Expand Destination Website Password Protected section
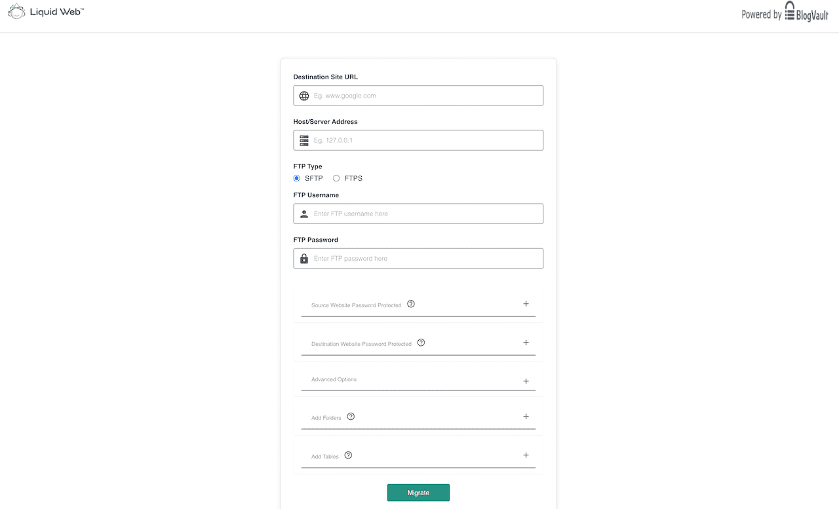This screenshot has width=839, height=509. tap(526, 342)
